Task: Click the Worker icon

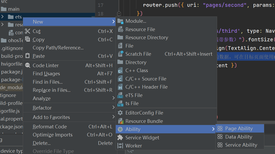Action: tap(120, 146)
